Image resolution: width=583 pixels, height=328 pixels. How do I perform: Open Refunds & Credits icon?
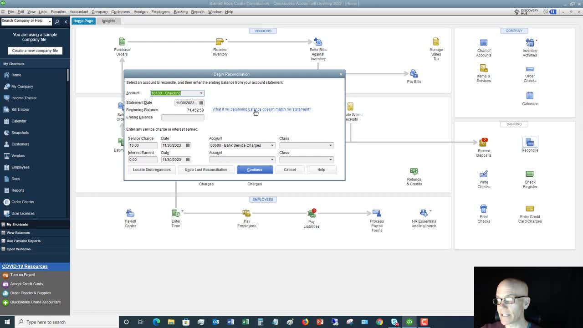click(x=414, y=171)
